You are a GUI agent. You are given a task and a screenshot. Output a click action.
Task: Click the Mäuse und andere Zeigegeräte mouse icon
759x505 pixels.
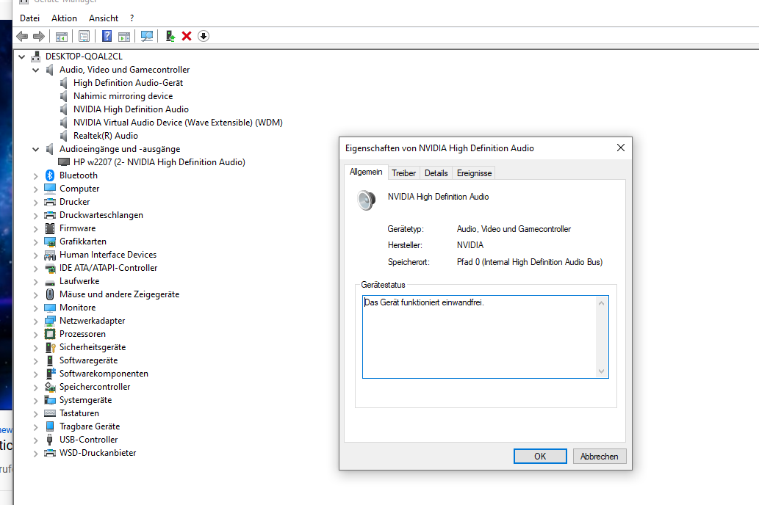click(x=50, y=294)
